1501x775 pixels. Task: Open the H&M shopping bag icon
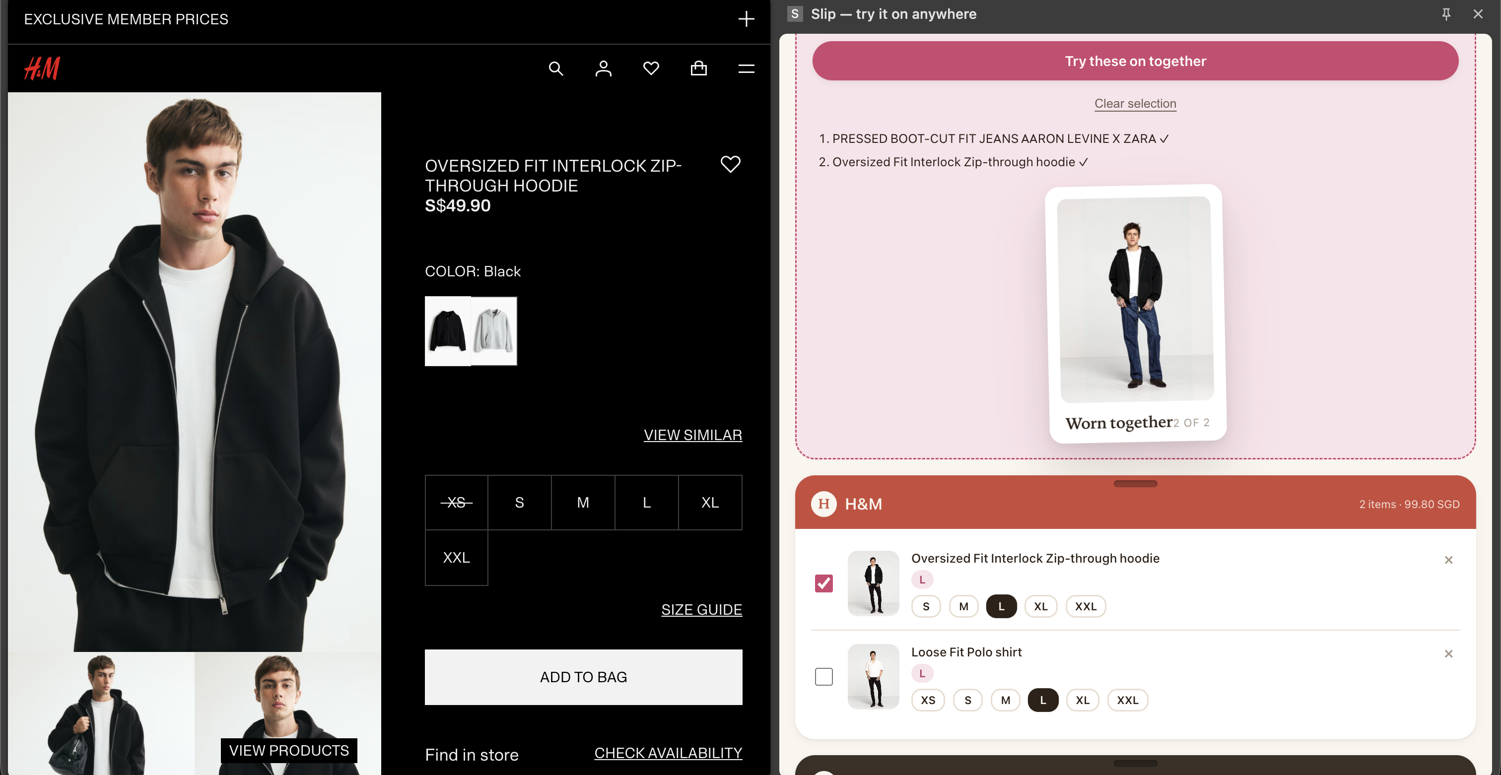pos(699,68)
